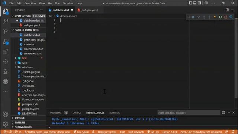Open .gitignore file
Viewport: 238px width, 134px height.
click(28, 81)
